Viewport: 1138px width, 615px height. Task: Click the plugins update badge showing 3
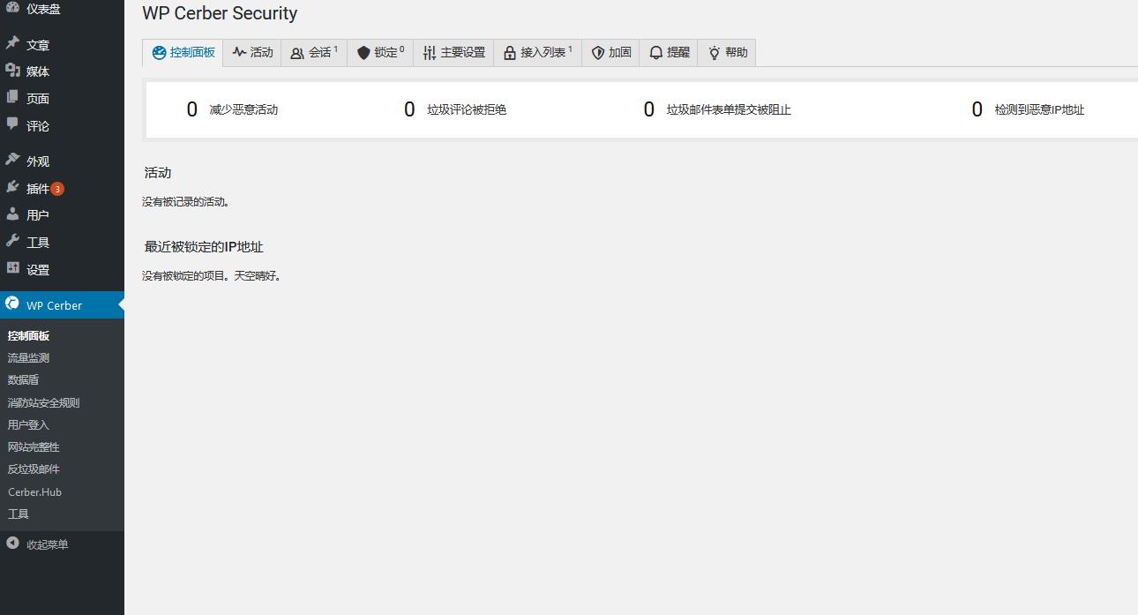[57, 189]
